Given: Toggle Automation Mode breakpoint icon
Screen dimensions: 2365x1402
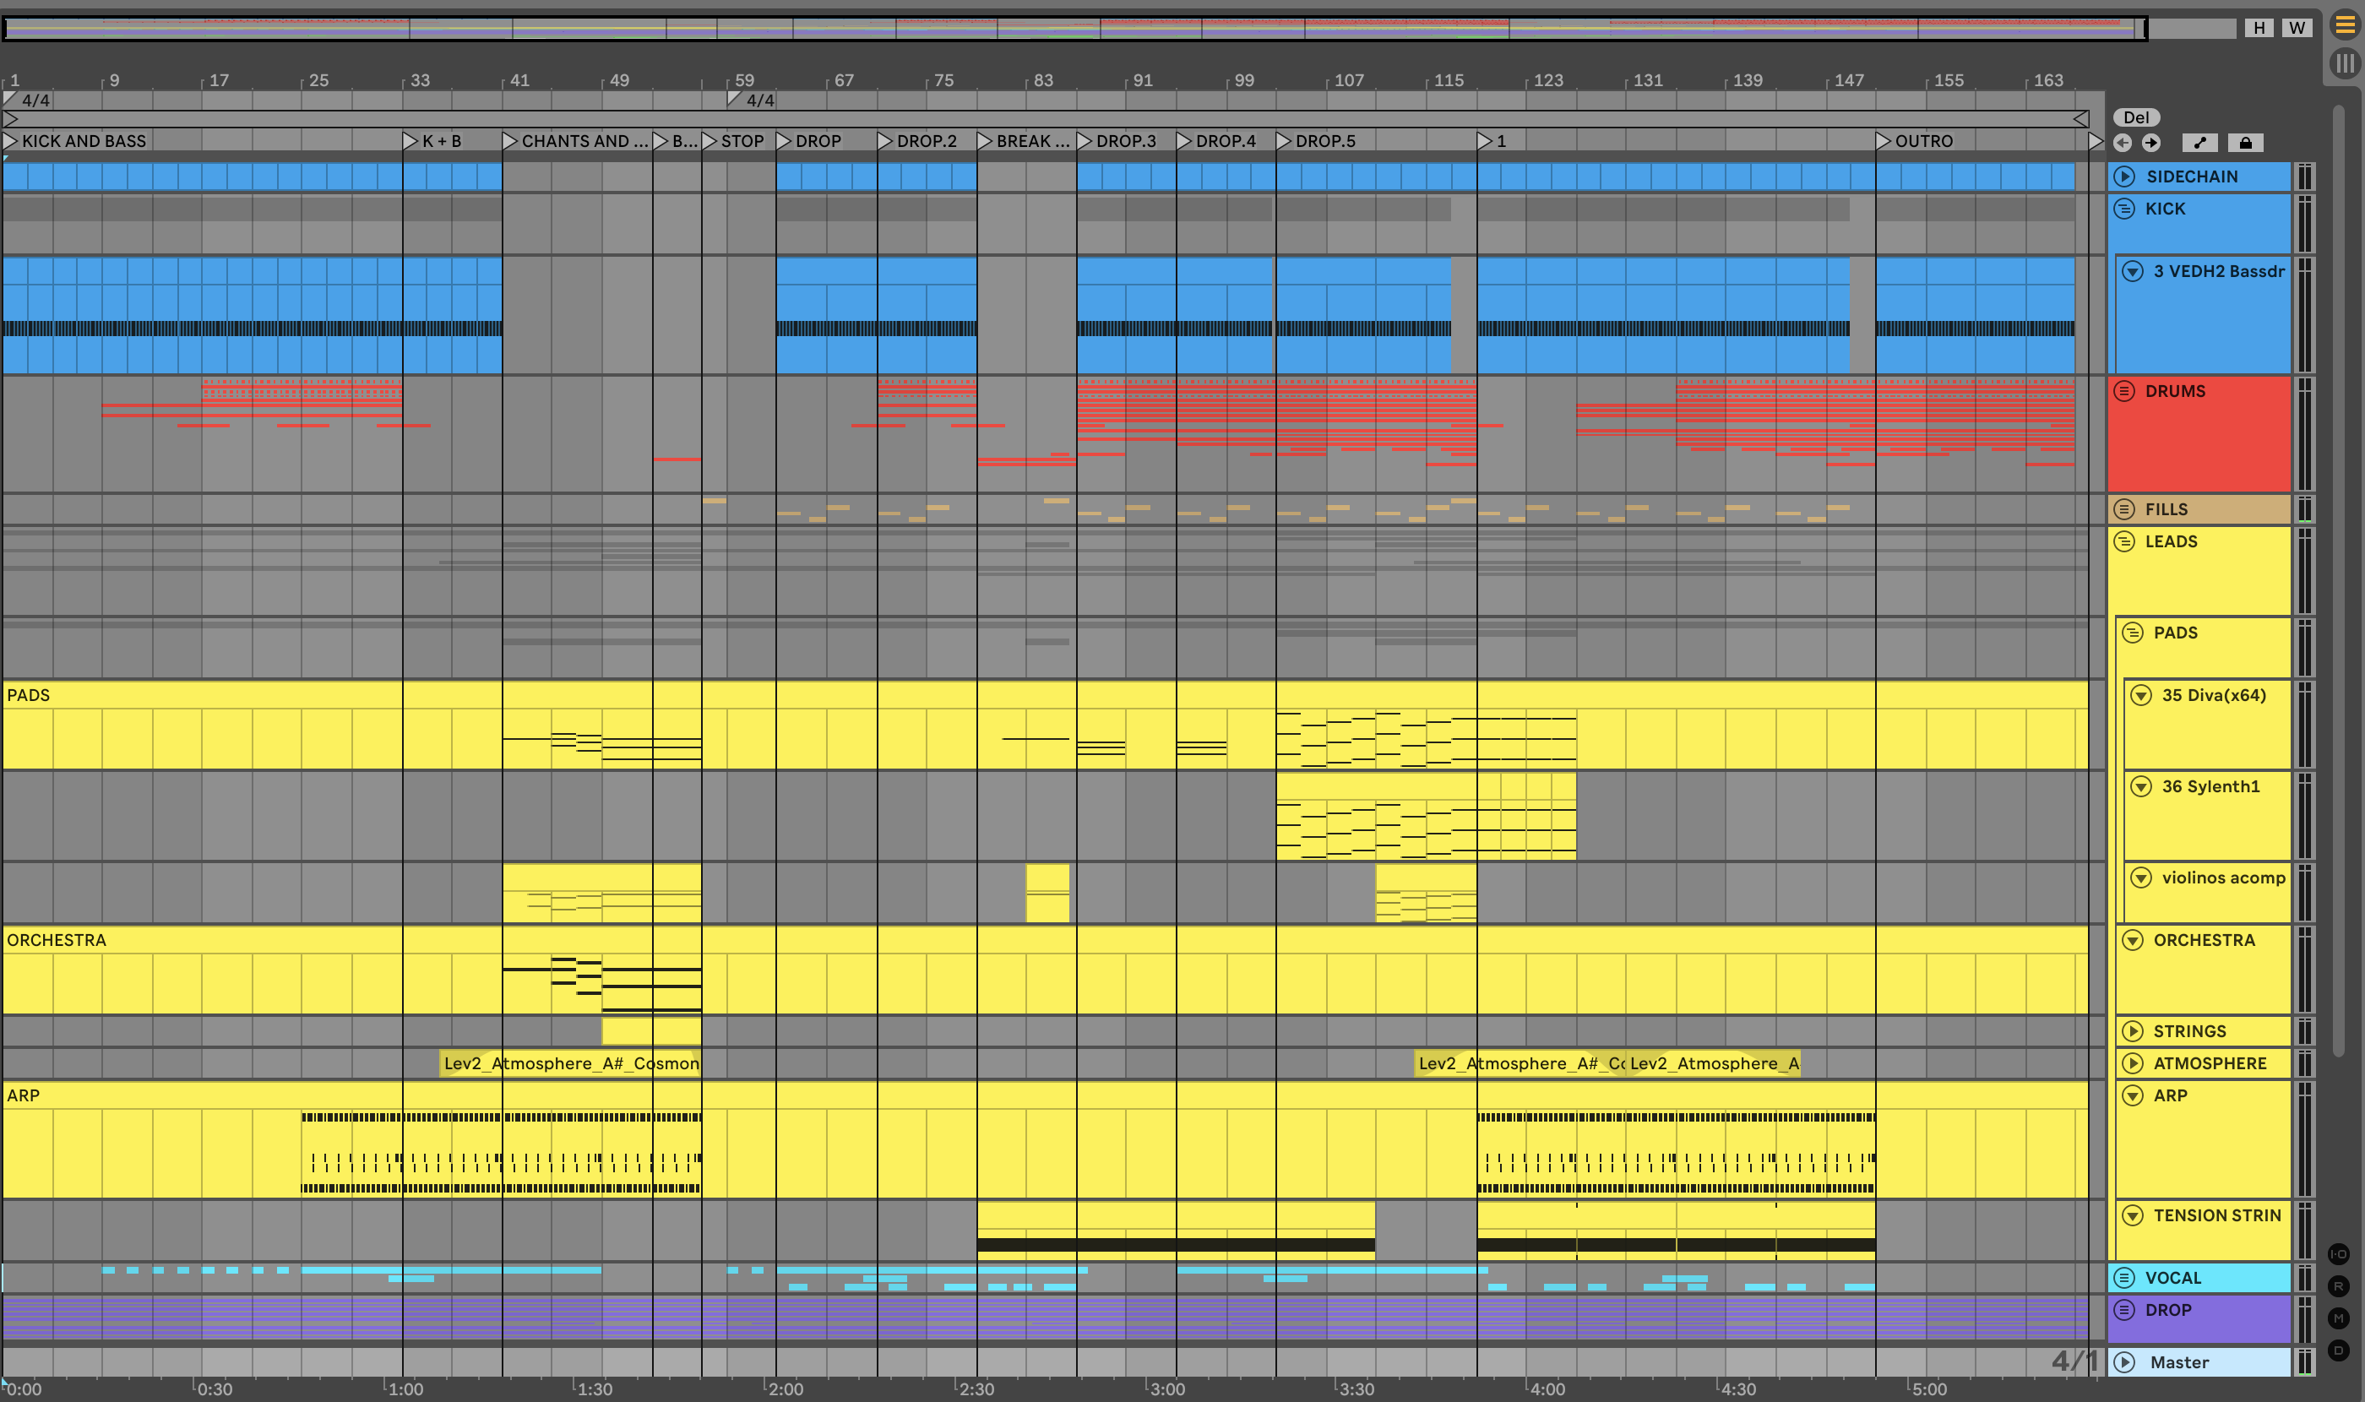Looking at the screenshot, I should point(2199,143).
